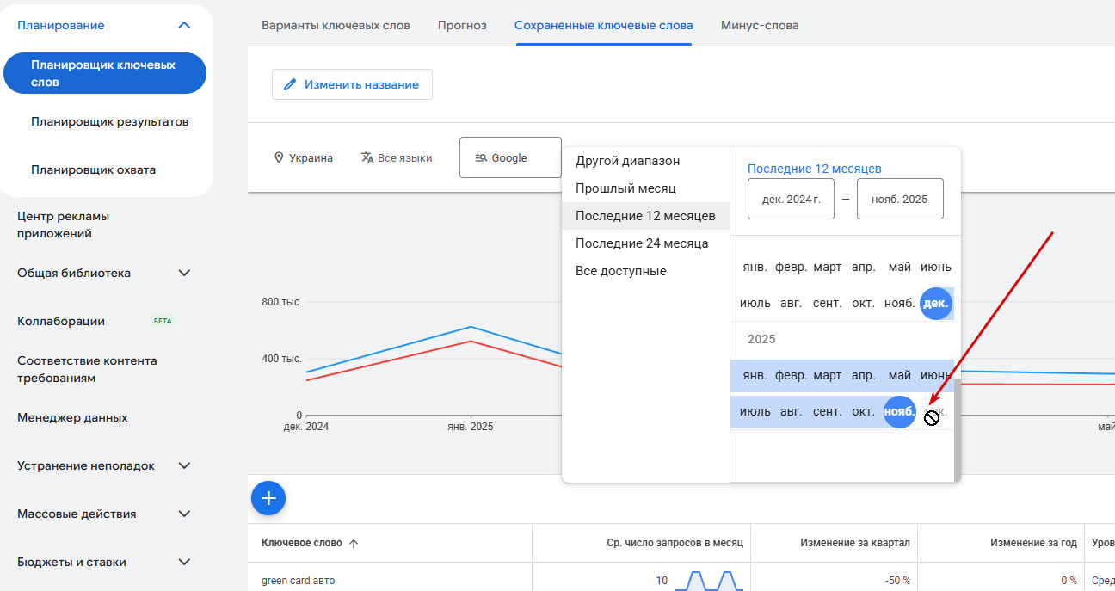This screenshot has height=591, width=1115.
Task: Open the trend sparkline for green card авто
Action: 708,581
